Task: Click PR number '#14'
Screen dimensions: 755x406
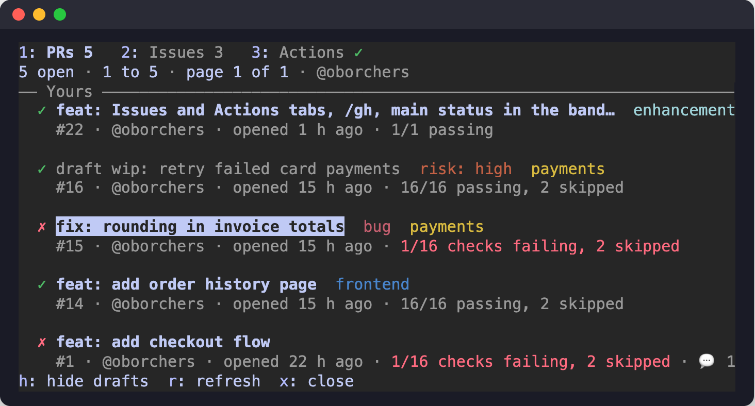Action: (70, 304)
